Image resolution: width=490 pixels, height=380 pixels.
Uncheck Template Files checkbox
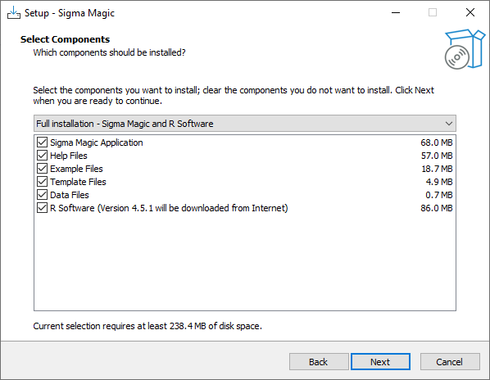point(42,182)
